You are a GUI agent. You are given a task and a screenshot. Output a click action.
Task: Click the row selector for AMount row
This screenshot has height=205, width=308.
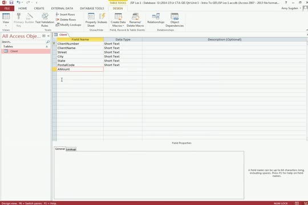click(55, 69)
